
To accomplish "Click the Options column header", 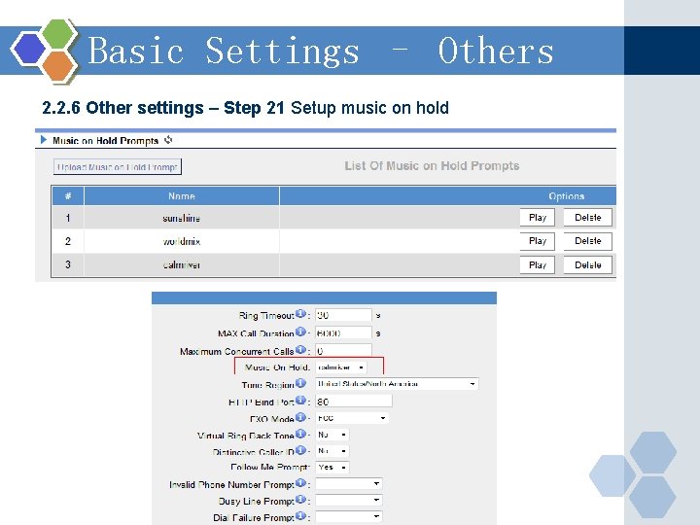I will click(566, 196).
